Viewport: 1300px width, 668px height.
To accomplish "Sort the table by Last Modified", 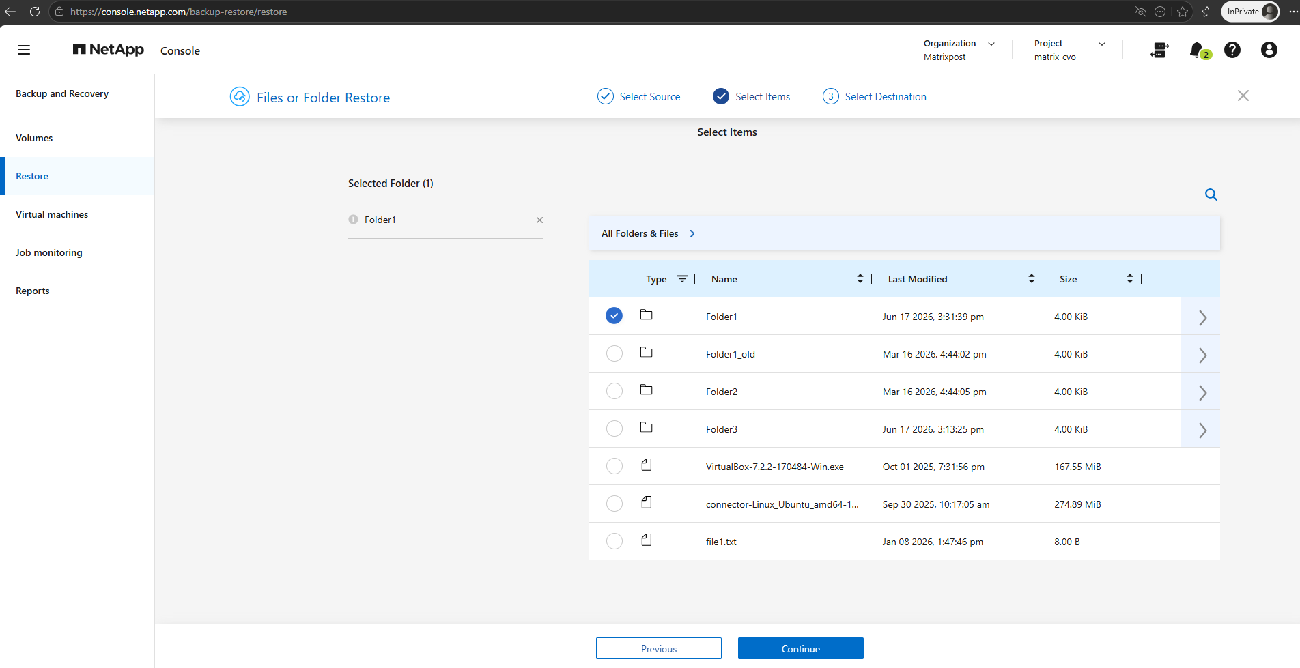I will [1032, 278].
